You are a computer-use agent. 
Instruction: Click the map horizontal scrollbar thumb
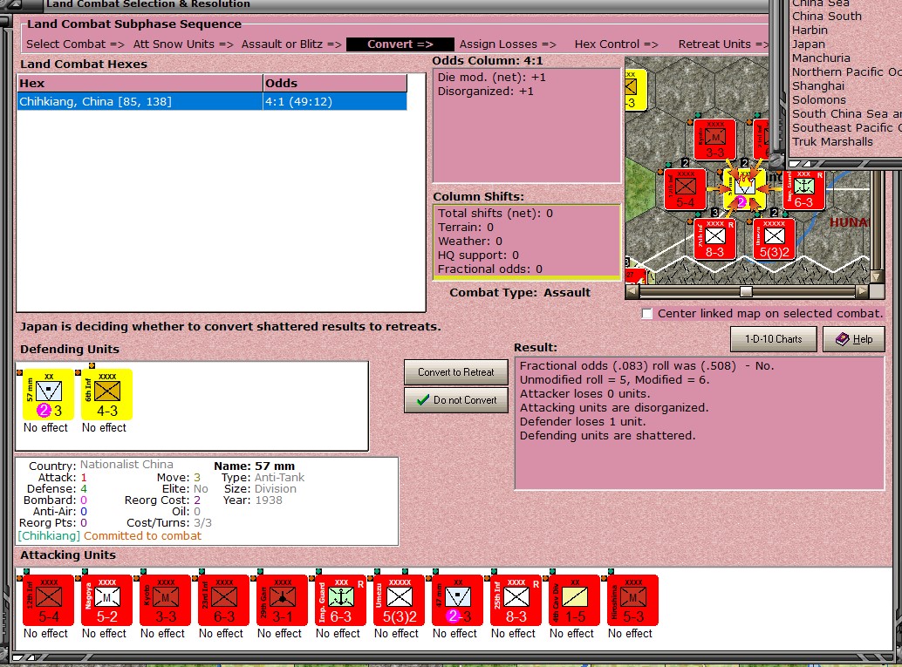click(x=746, y=291)
